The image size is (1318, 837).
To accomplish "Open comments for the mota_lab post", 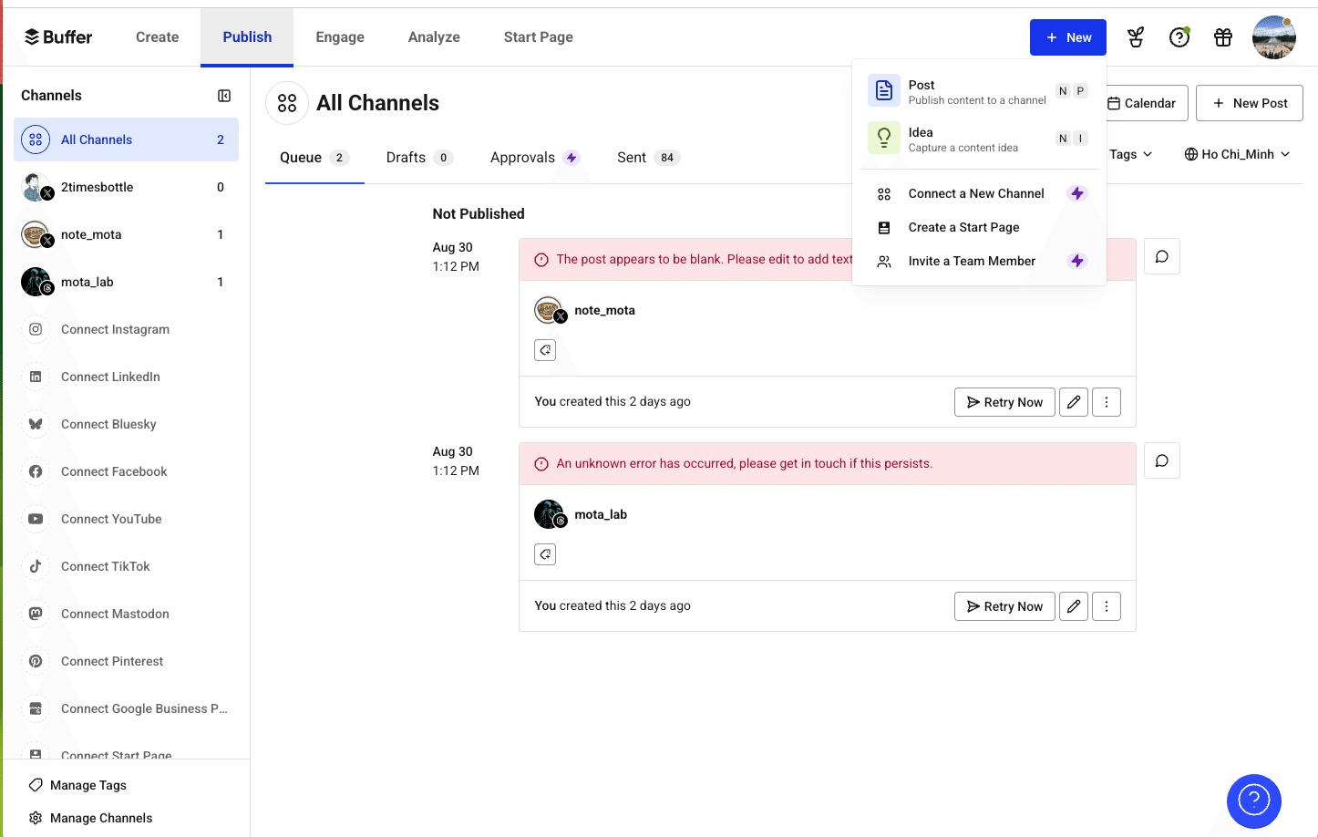I will pos(1162,460).
